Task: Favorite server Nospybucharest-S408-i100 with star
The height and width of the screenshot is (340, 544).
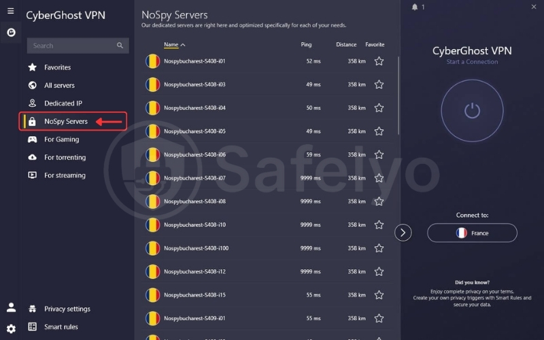Action: click(379, 248)
